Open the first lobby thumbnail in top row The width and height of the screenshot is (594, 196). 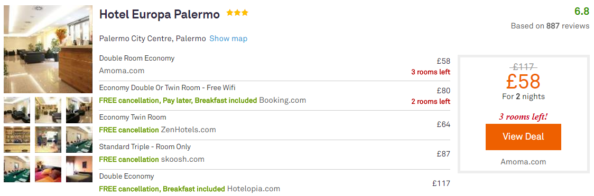coord(17,110)
